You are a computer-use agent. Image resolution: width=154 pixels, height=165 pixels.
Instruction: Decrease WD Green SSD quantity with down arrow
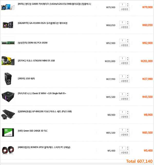point(128,131)
